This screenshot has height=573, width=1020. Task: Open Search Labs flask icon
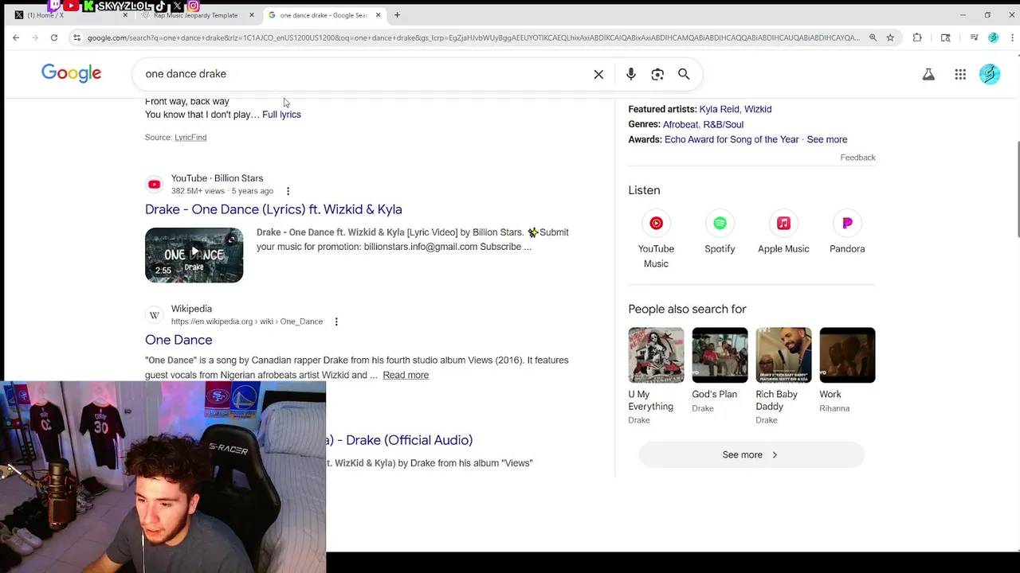click(928, 74)
